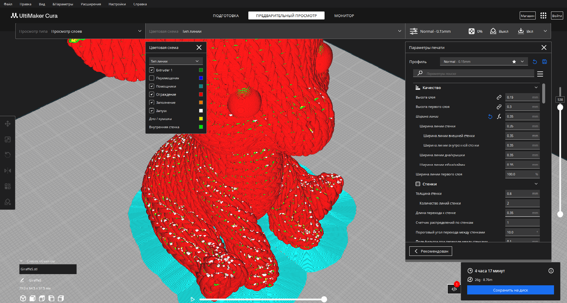Click the Сохранить на диск button
The width and height of the screenshot is (567, 303).
[510, 290]
